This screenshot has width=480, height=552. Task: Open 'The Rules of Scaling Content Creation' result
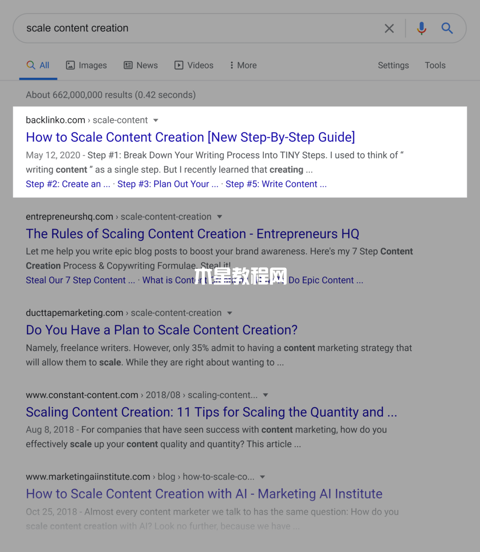point(193,234)
